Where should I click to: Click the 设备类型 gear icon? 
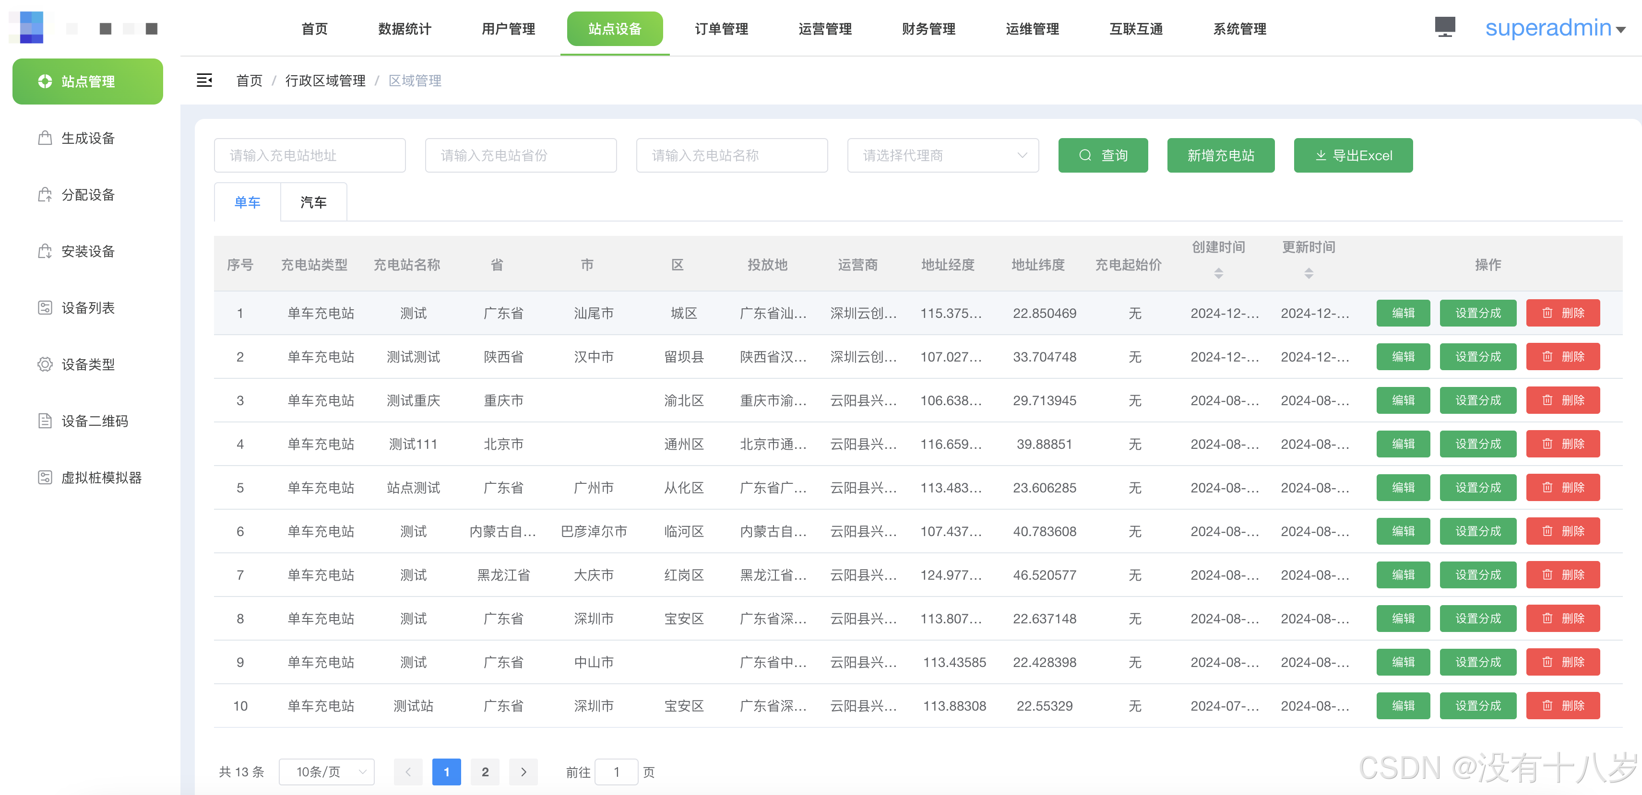click(x=45, y=364)
